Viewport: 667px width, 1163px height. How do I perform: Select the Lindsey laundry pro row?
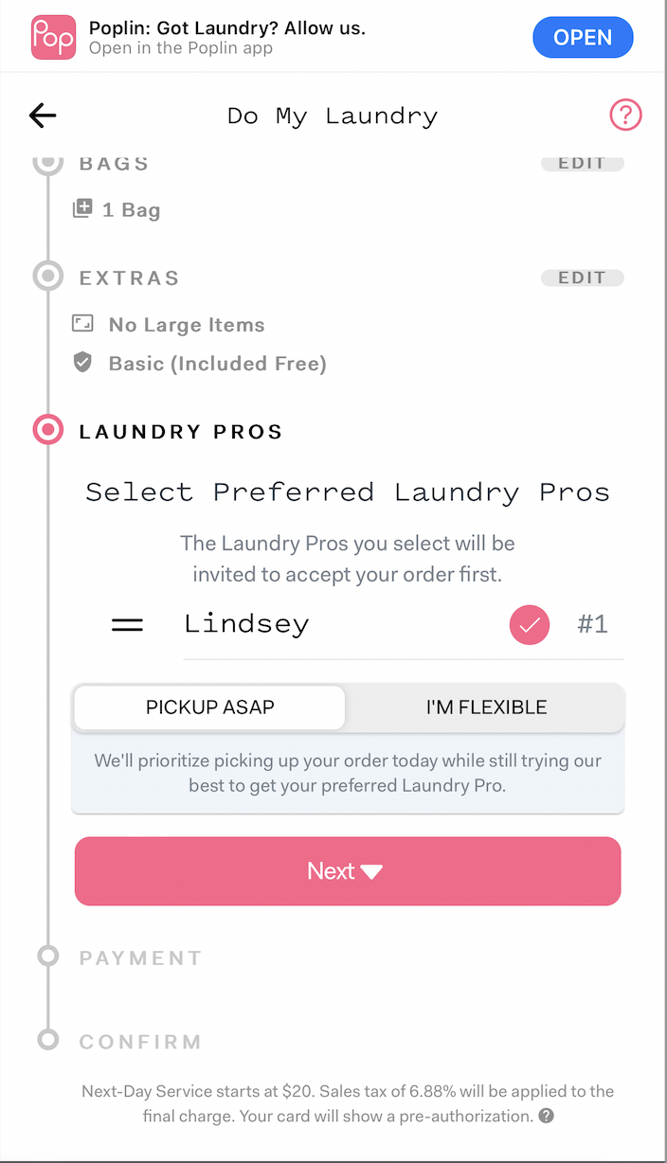coord(284,623)
